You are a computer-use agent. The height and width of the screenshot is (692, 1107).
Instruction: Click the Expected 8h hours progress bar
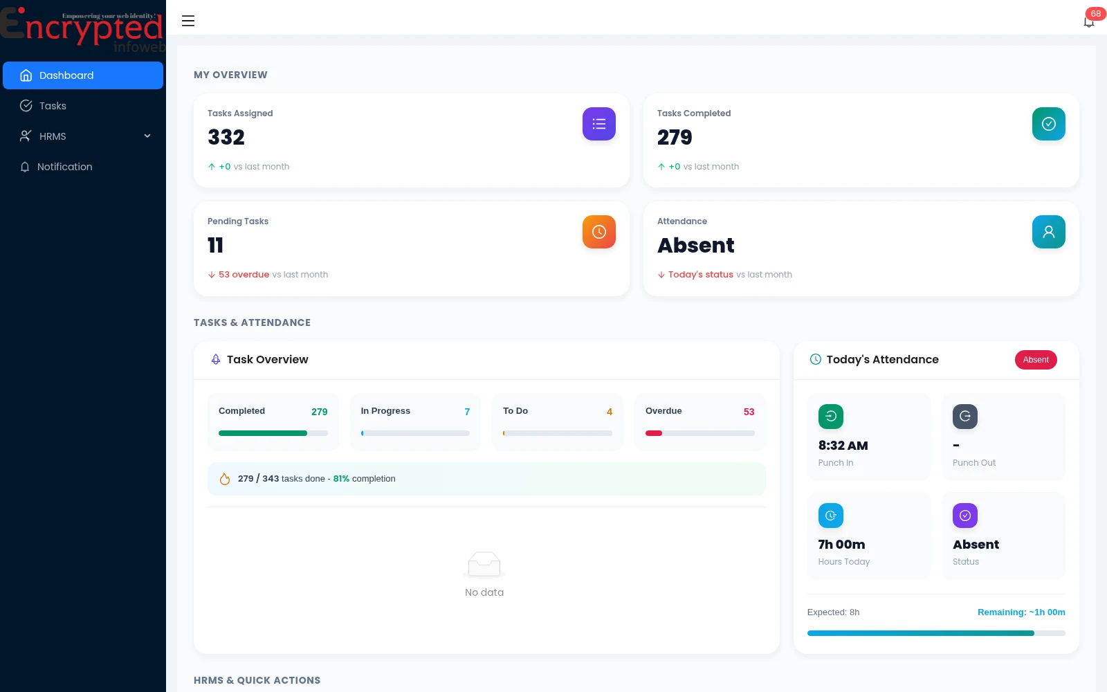pyautogui.click(x=936, y=633)
